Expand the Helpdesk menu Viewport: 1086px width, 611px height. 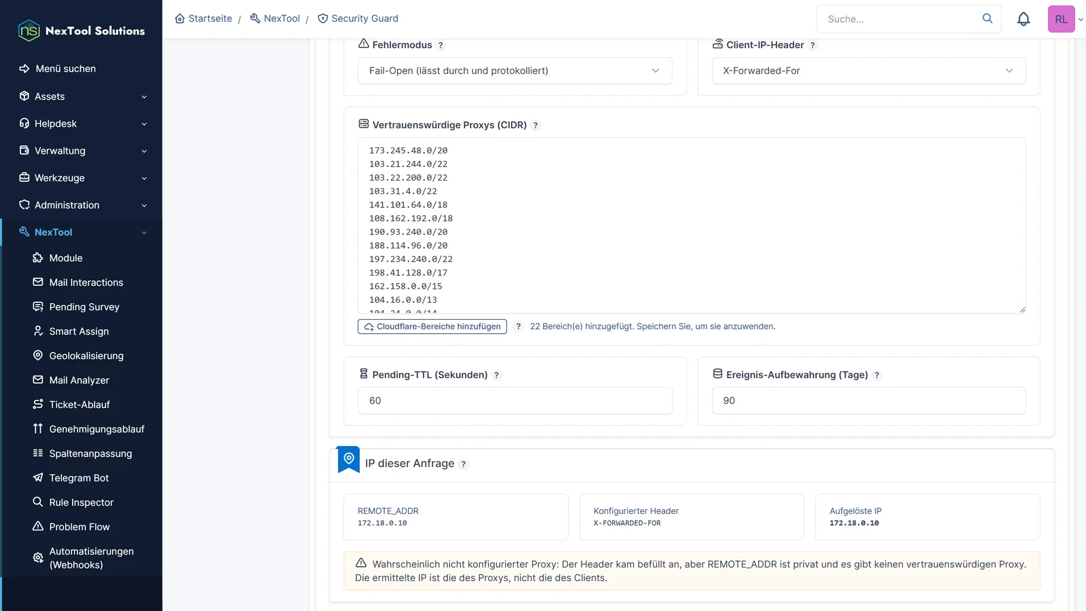tap(81, 124)
